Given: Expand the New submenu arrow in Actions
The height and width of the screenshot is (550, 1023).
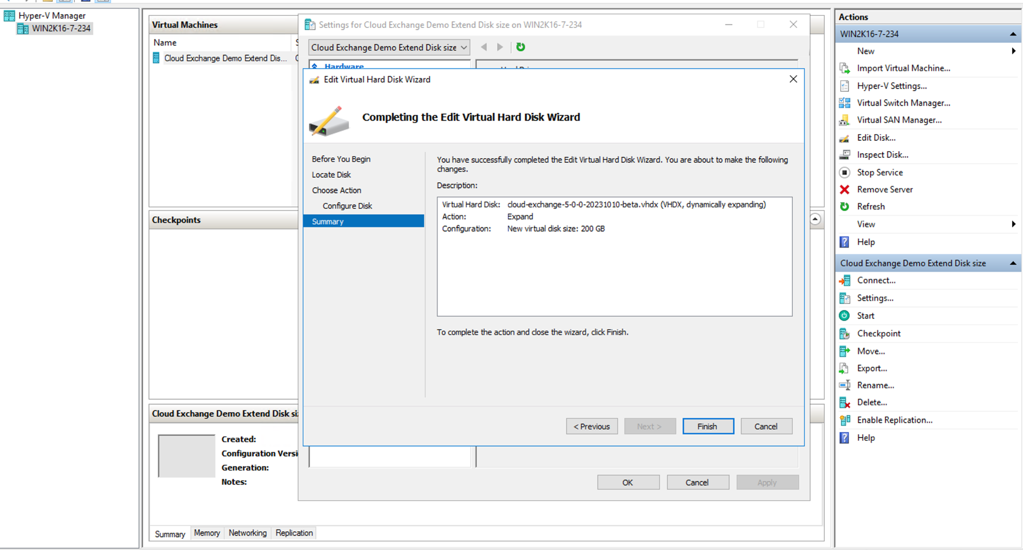Looking at the screenshot, I should 1014,51.
